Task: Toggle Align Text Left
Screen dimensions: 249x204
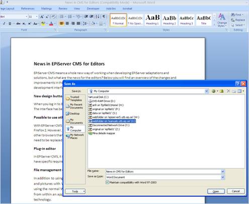Action: (62, 24)
